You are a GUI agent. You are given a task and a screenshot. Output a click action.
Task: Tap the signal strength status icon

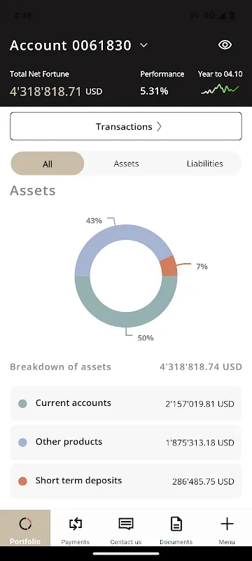click(x=222, y=15)
